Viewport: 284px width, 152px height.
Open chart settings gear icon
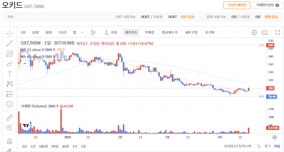pyautogui.click(x=254, y=32)
